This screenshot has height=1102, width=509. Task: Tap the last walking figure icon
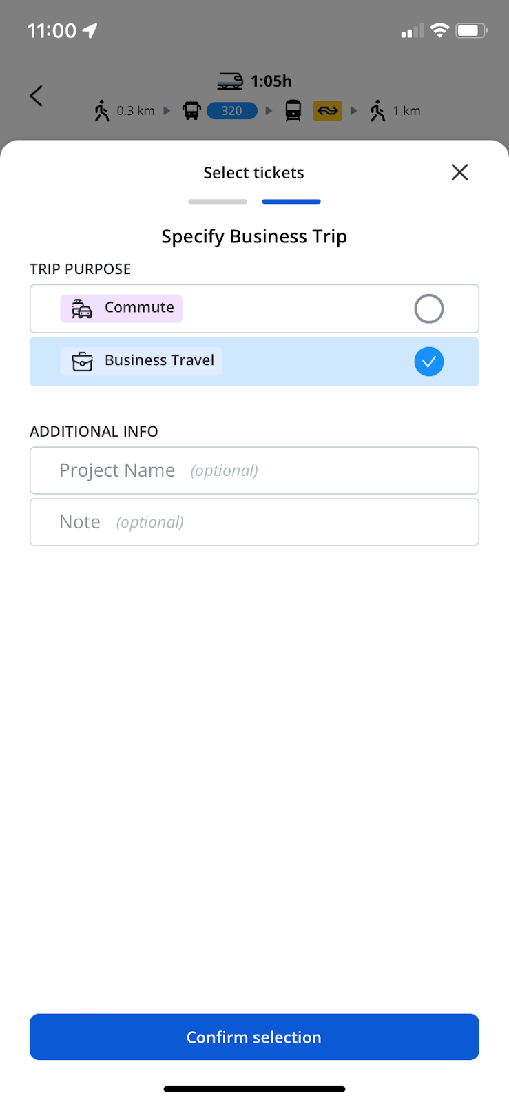coord(377,111)
